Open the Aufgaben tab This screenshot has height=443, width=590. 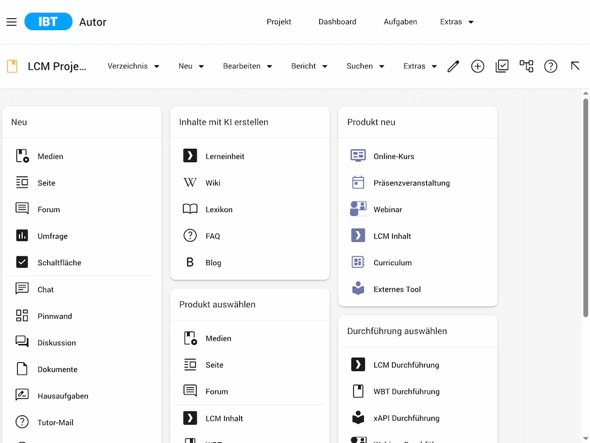(401, 22)
